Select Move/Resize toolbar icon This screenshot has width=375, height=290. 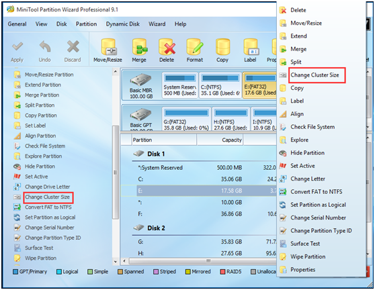tap(108, 47)
